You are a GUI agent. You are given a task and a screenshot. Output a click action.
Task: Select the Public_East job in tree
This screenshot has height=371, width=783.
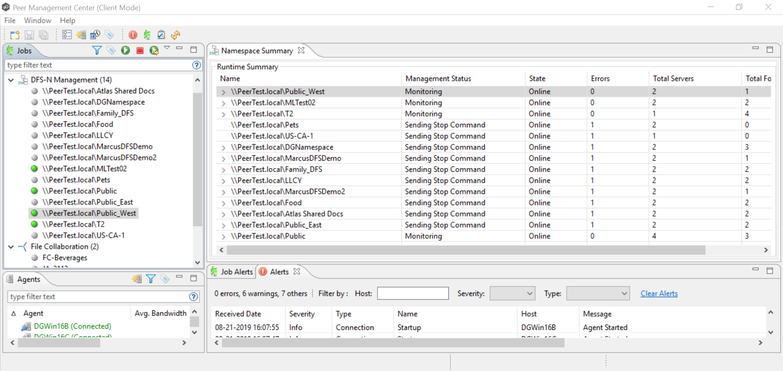(88, 202)
